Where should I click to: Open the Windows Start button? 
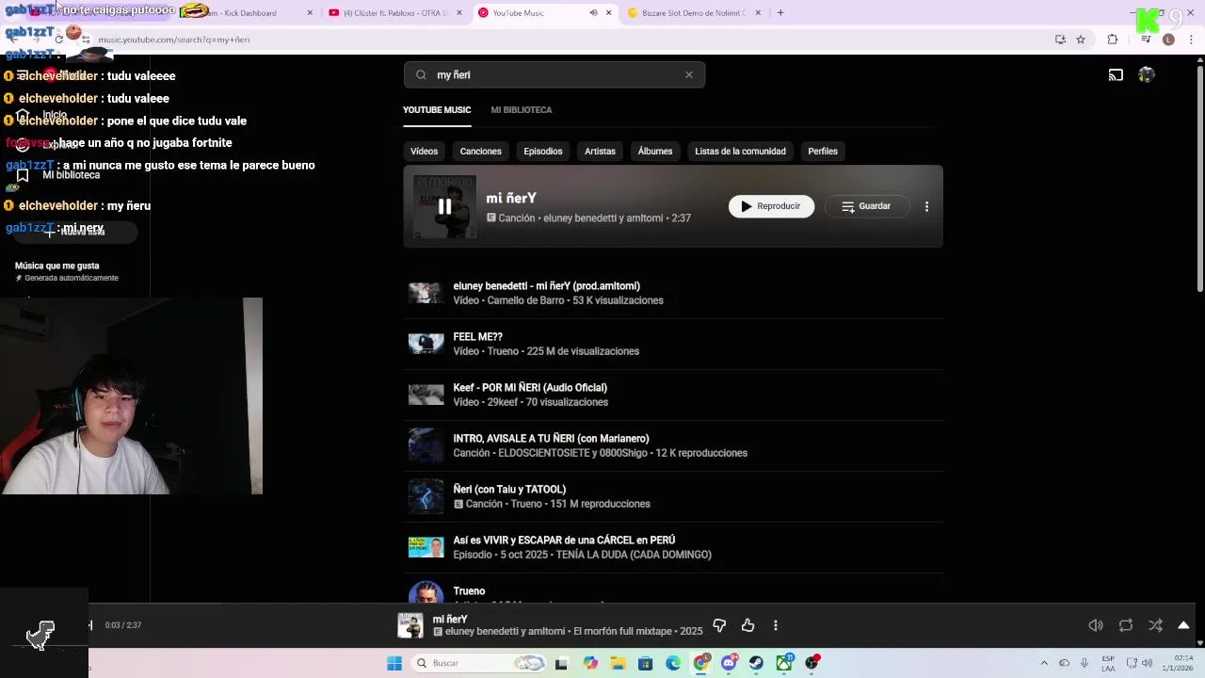(x=394, y=663)
